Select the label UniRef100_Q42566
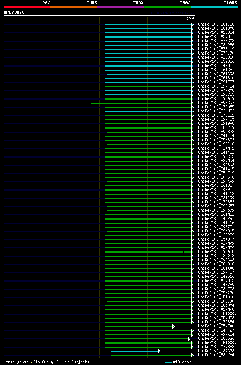Viewport: 241px width, 365px height. coord(216,277)
